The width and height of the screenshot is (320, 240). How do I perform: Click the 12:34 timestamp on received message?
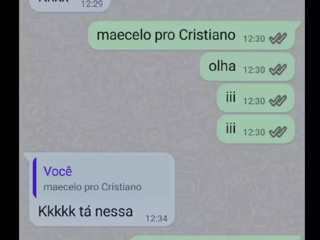coord(156,218)
